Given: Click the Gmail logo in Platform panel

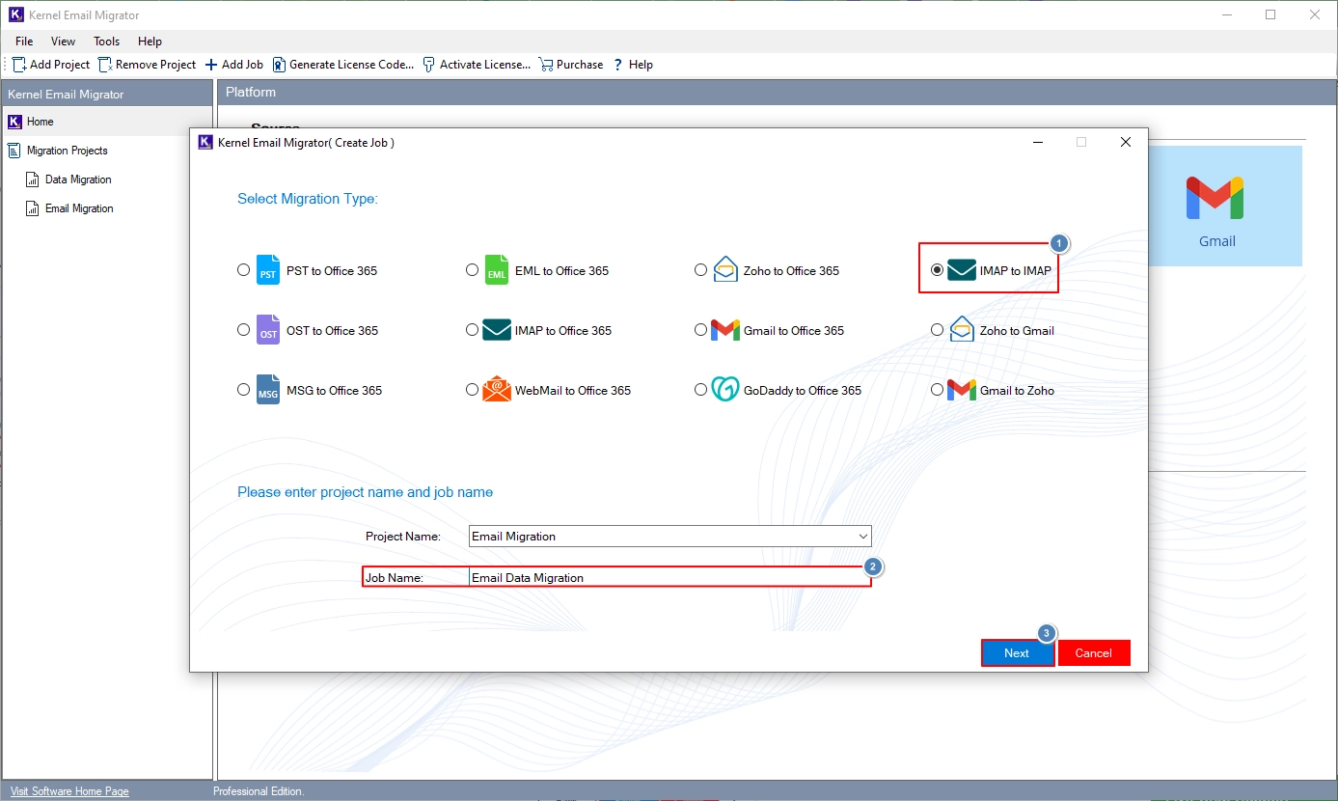Looking at the screenshot, I should 1215,198.
